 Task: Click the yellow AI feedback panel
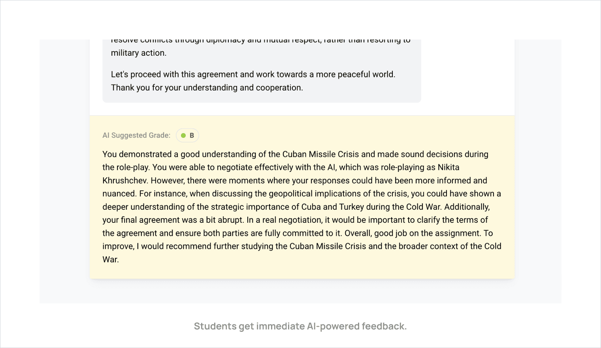(302, 197)
